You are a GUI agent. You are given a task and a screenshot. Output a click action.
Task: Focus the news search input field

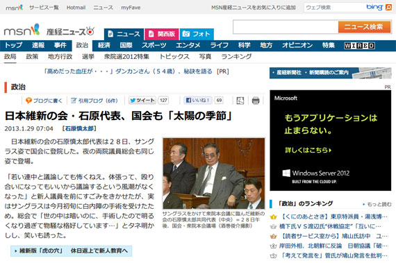(x=286, y=27)
